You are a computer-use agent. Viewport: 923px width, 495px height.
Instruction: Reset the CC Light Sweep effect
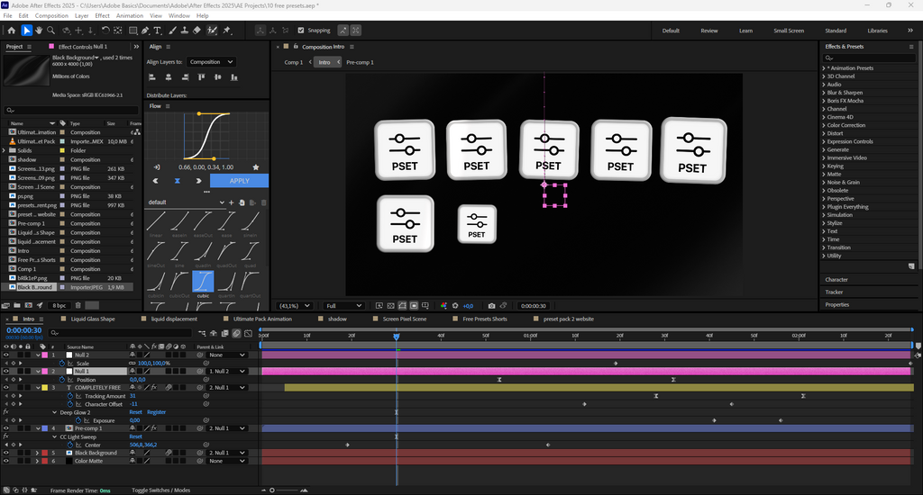pos(135,436)
